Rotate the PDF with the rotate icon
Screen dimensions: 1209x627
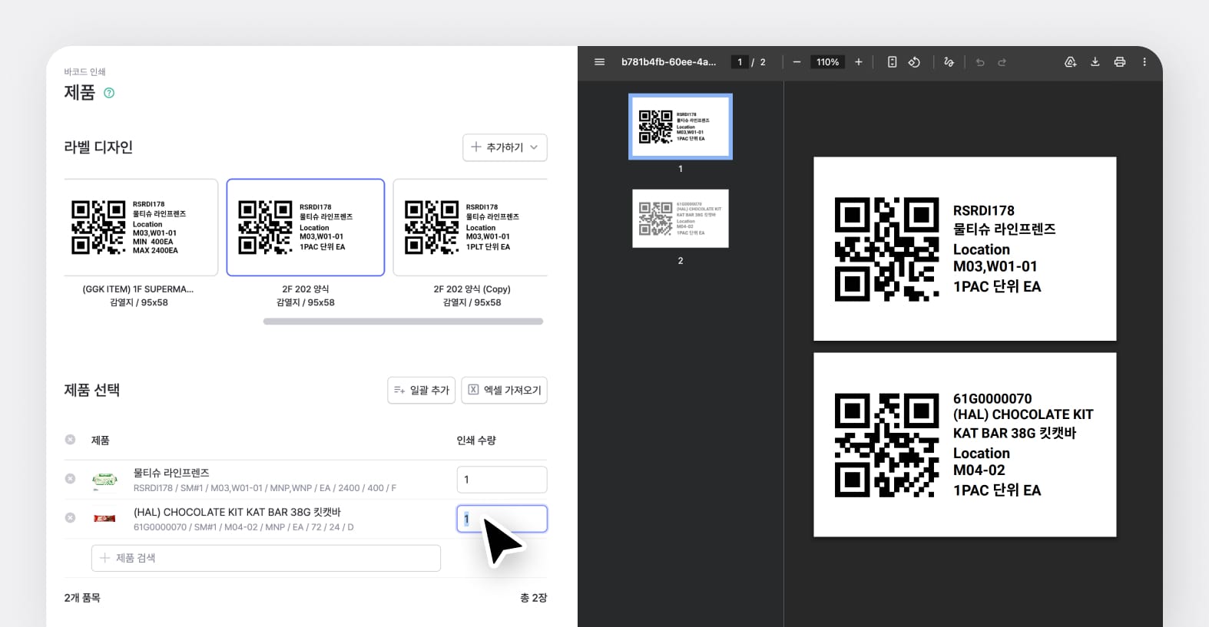coord(914,62)
